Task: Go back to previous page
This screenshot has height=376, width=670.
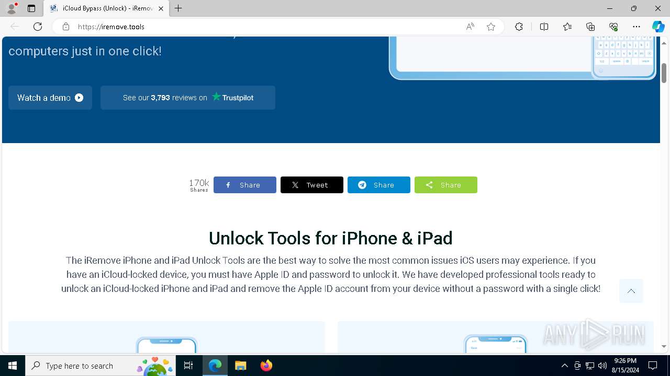Action: point(15,27)
